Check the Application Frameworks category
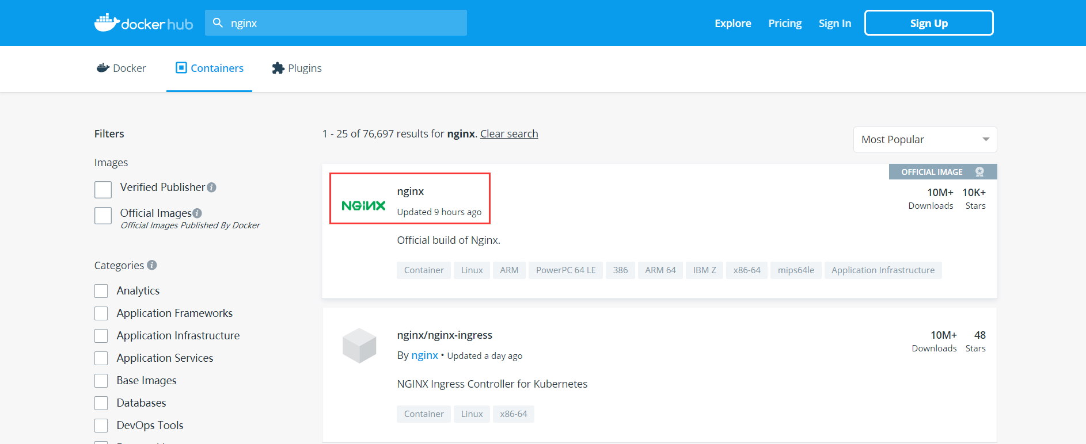The image size is (1086, 444). click(101, 313)
